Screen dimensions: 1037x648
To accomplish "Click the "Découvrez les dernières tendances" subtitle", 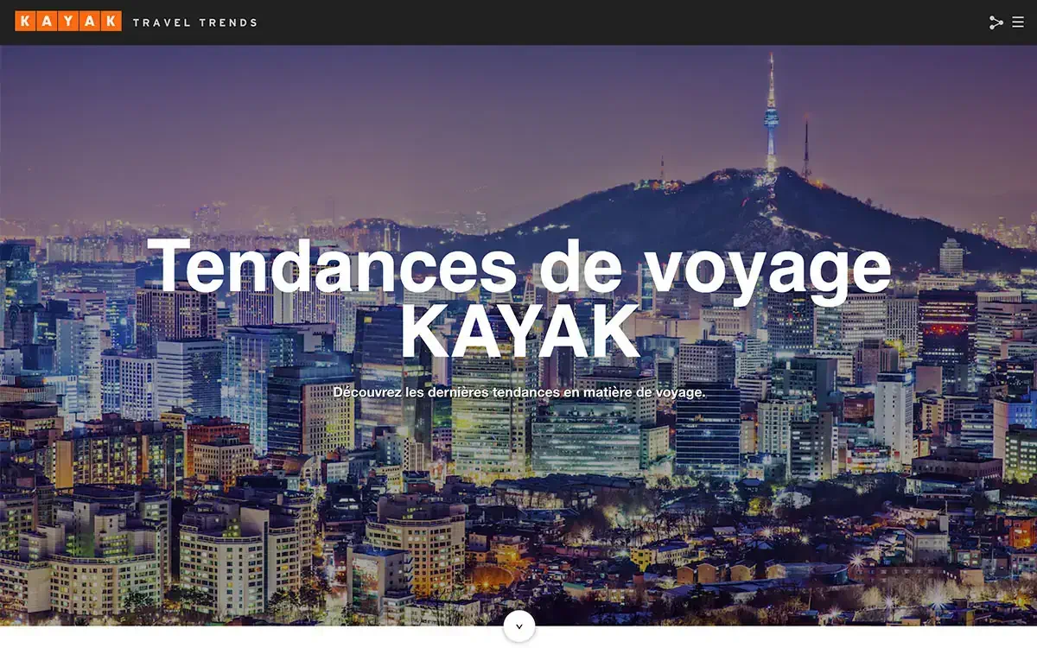I will pos(518,392).
